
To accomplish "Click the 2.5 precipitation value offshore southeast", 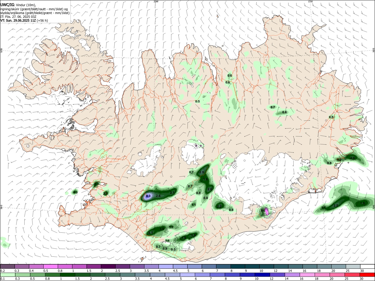I will (336, 205).
